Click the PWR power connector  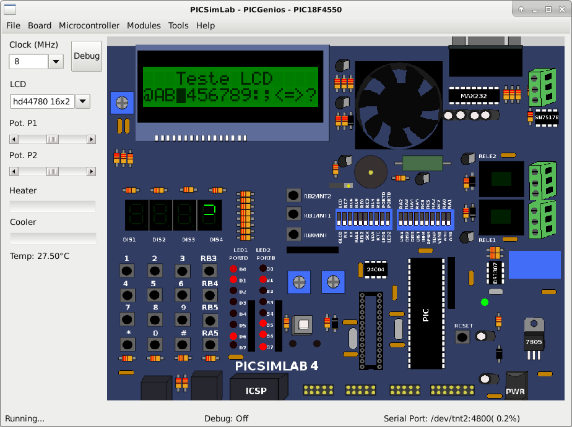pyautogui.click(x=516, y=386)
